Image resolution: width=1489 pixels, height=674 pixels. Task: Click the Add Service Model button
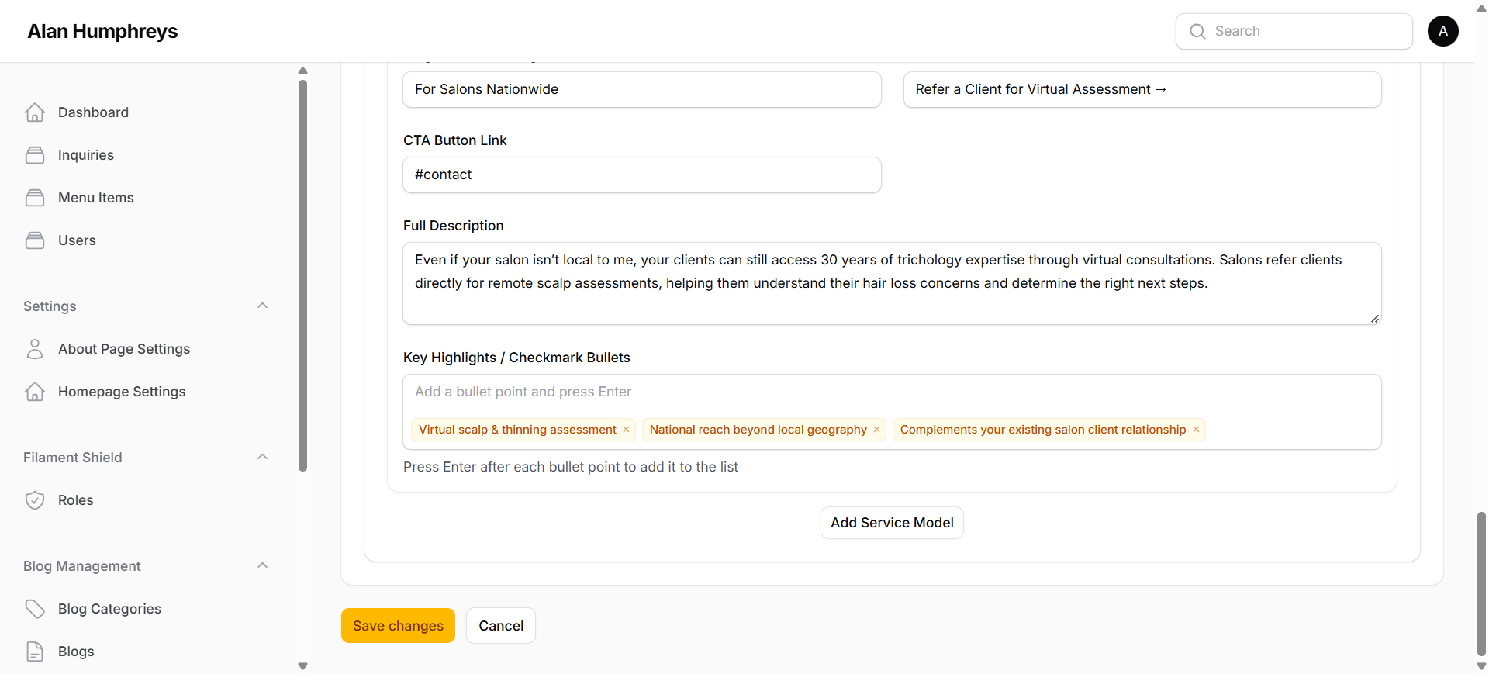(x=892, y=523)
